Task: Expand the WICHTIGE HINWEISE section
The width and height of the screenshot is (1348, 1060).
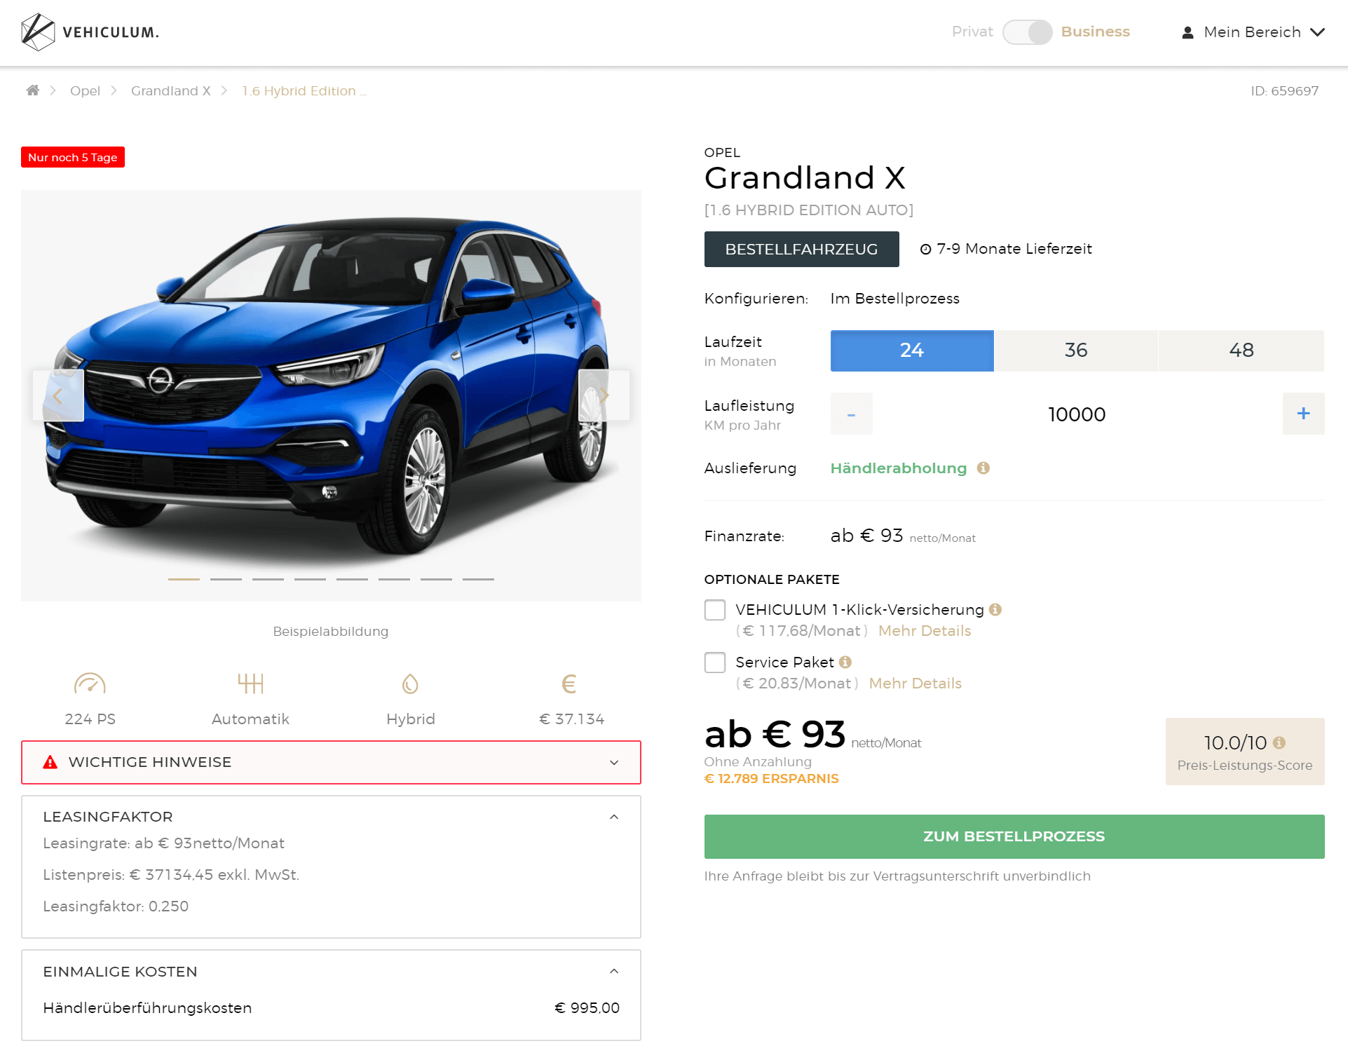Action: pos(331,762)
